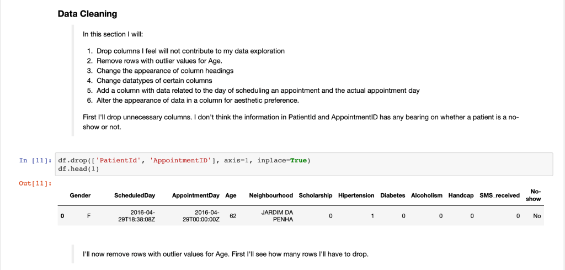Click the Scholarship column header
Viewport: 565px width, 270px height.
tap(316, 195)
